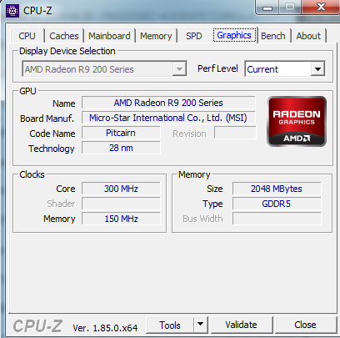This screenshot has height=338, width=340.
Task: Click the Validate button
Action: (241, 325)
